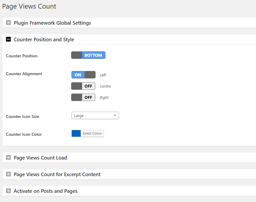Click the Centre alignment text label
Screen dimensions: 256x202
(105, 86)
